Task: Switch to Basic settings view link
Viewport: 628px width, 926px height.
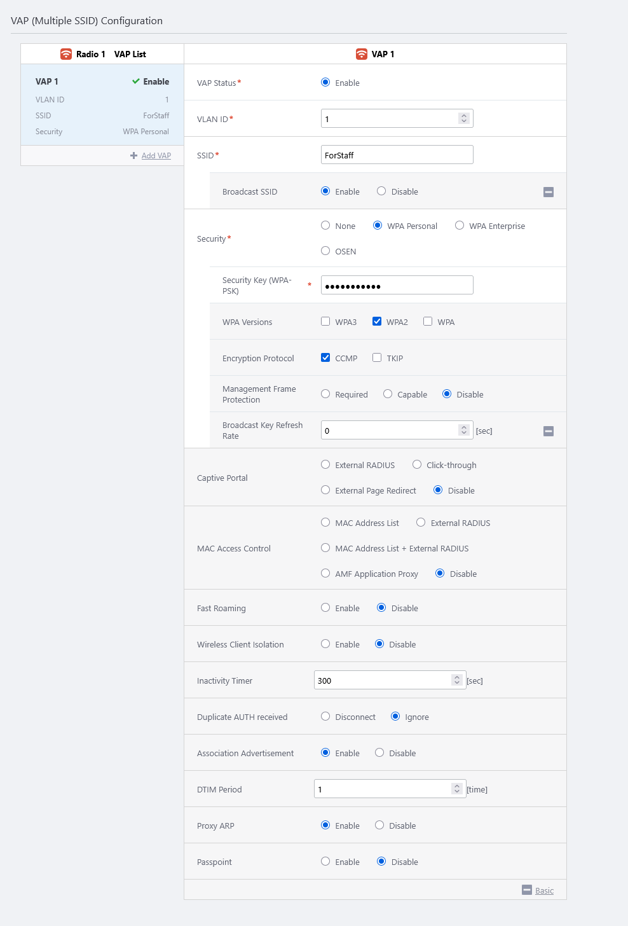Action: pyautogui.click(x=544, y=890)
